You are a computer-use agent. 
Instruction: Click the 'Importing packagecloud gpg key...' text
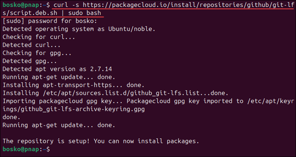pyautogui.click(x=63, y=101)
